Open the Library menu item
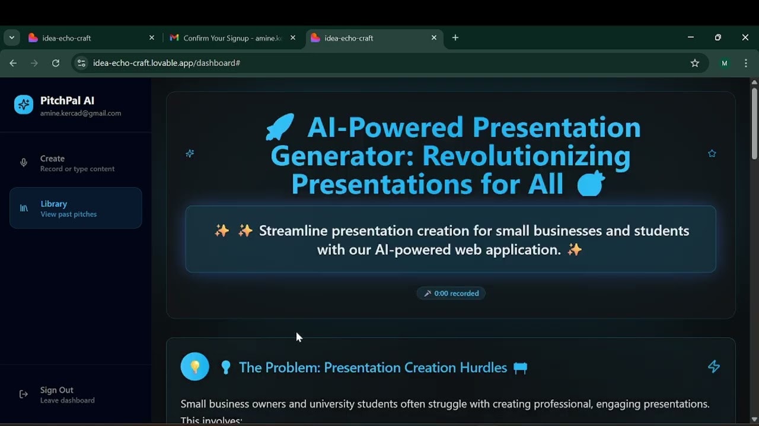 [x=76, y=208]
